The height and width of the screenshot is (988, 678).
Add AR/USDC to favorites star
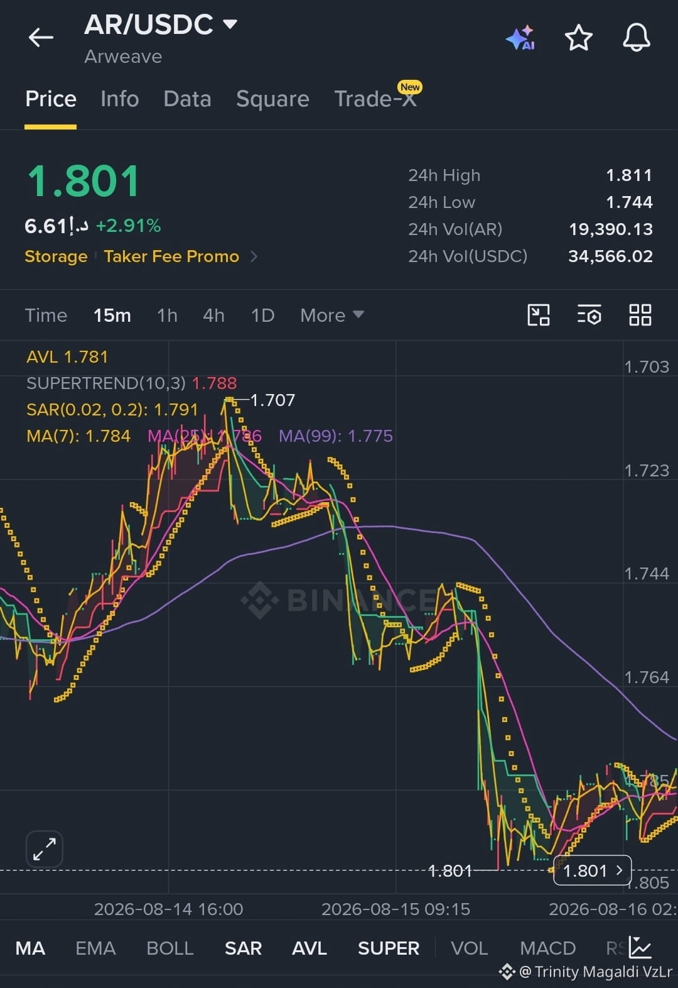click(x=578, y=38)
